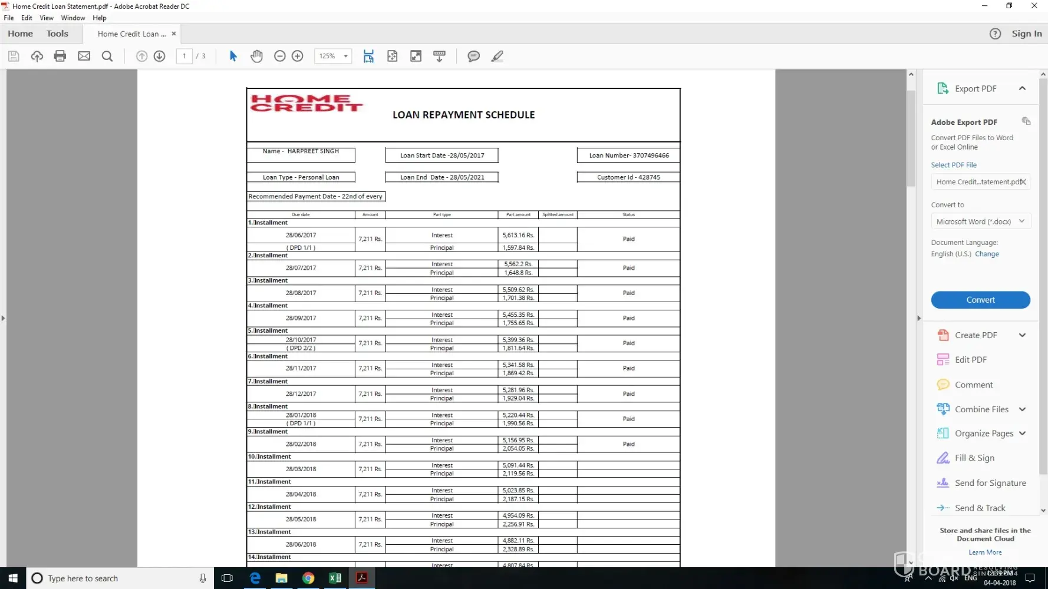
Task: Select the arrow Selection tool
Action: pyautogui.click(x=233, y=56)
